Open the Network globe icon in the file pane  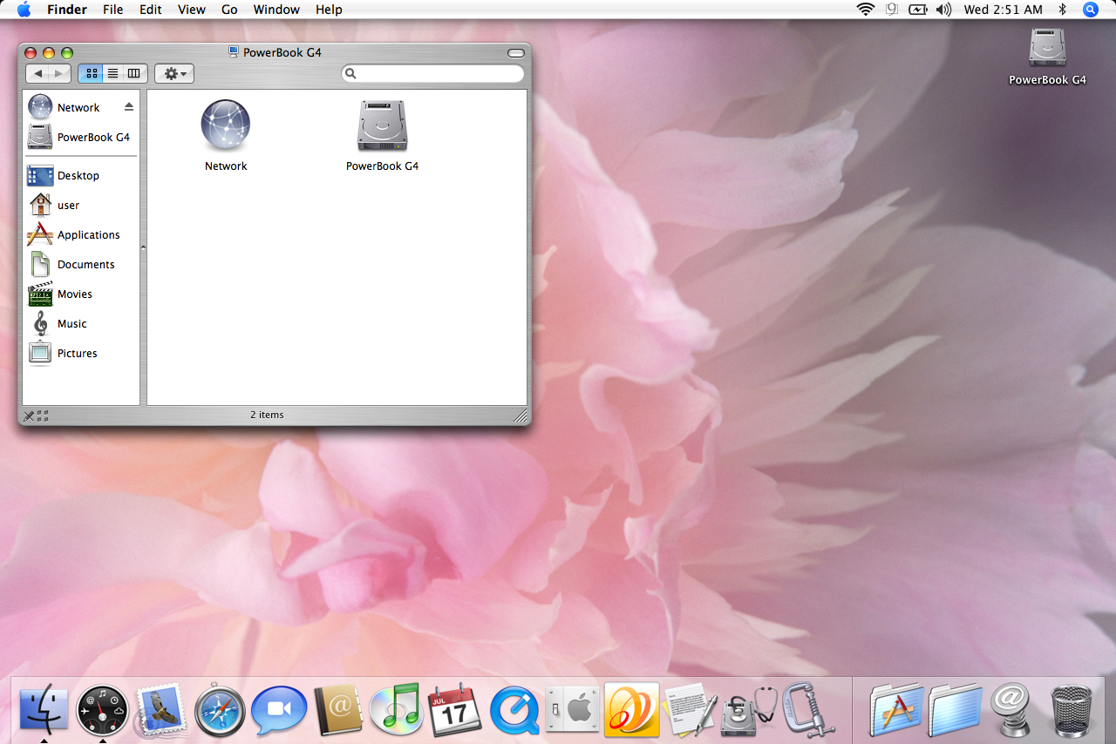coord(226,125)
